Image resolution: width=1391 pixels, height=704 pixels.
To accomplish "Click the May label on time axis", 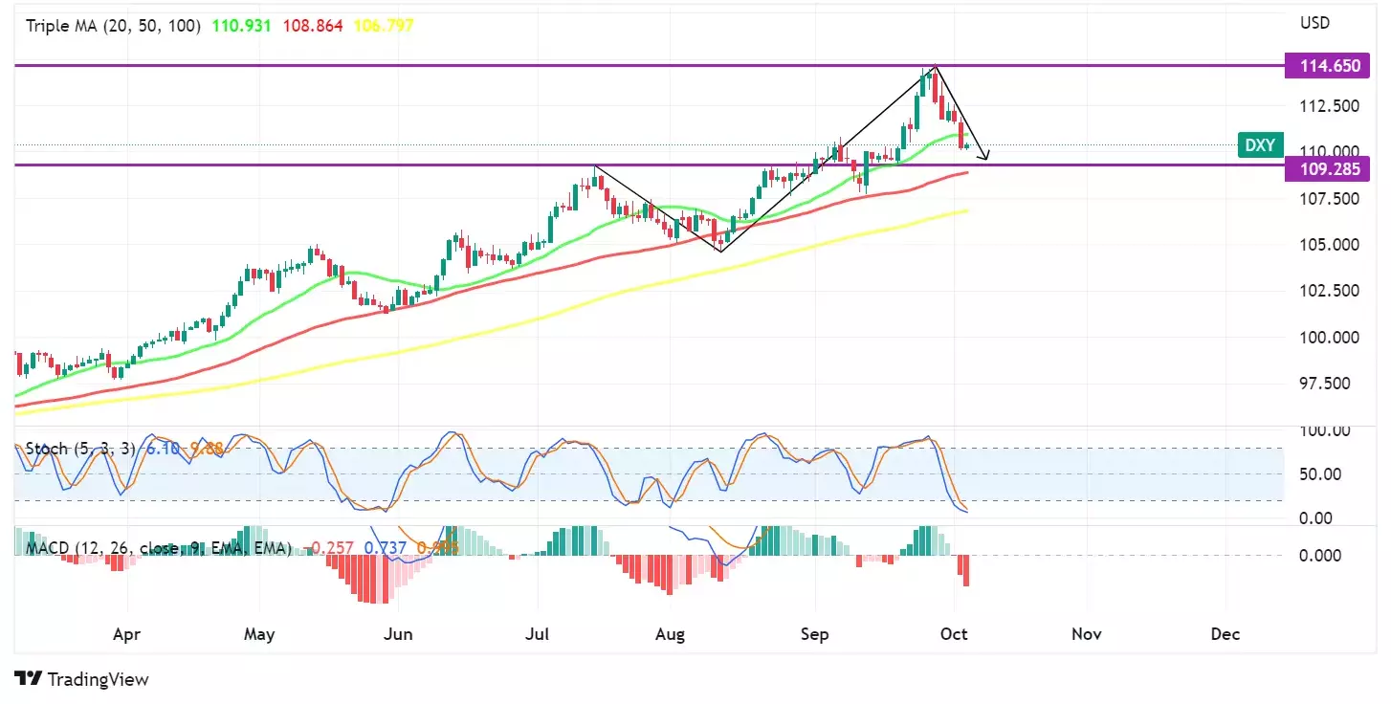I will 259,633.
